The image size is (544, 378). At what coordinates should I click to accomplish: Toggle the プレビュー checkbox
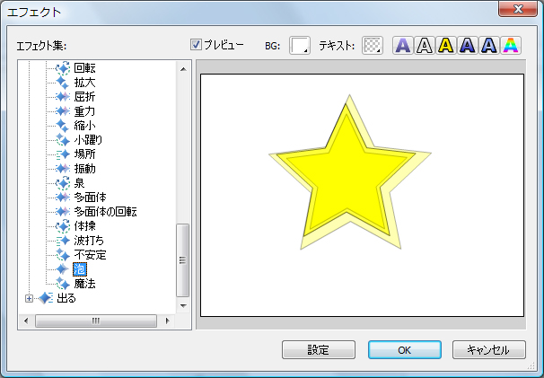[196, 45]
